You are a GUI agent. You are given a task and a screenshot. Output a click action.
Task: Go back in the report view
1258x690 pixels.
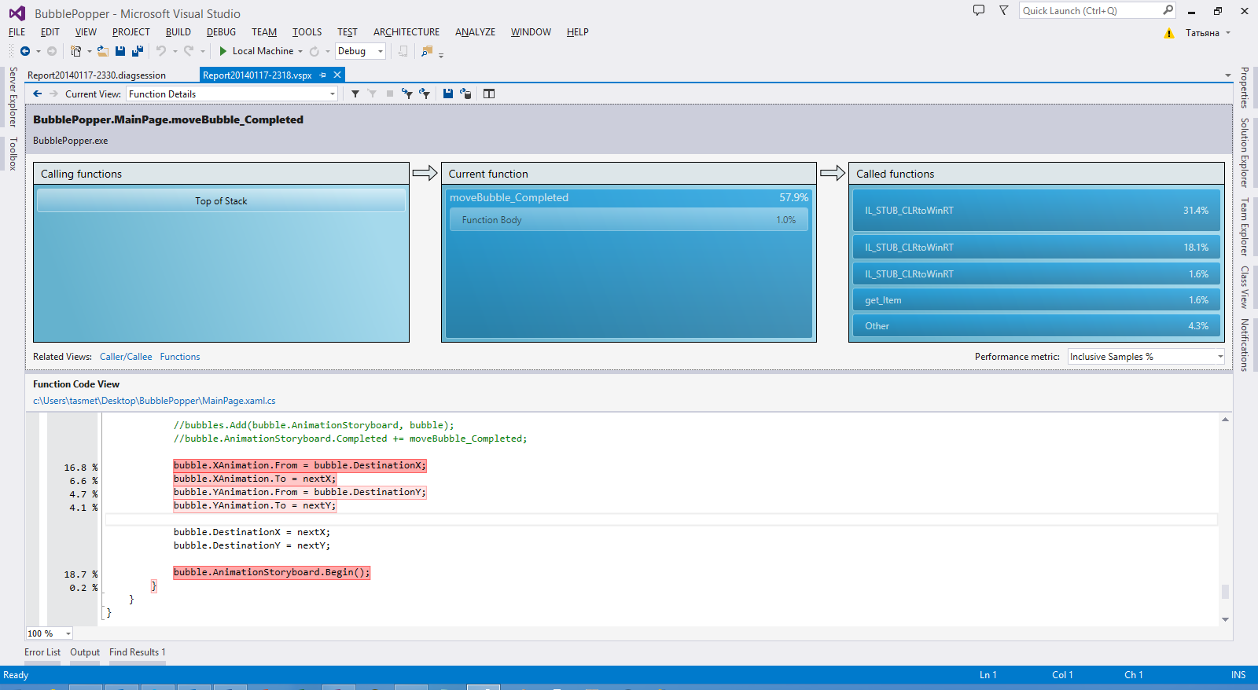point(37,94)
